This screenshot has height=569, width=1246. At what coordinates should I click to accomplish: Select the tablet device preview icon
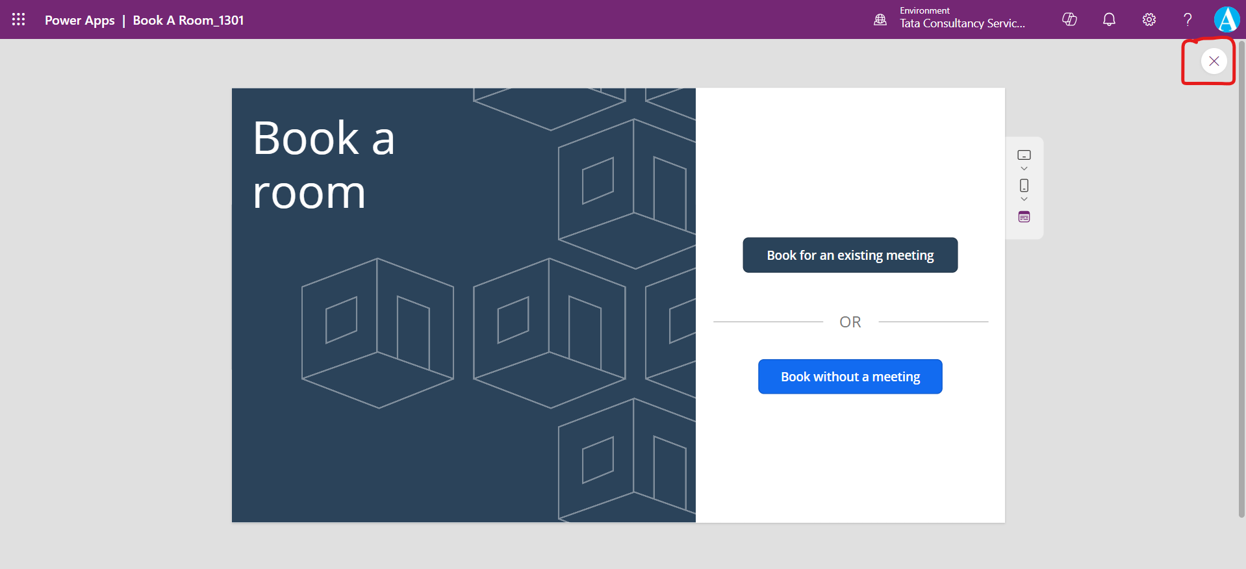(1024, 155)
